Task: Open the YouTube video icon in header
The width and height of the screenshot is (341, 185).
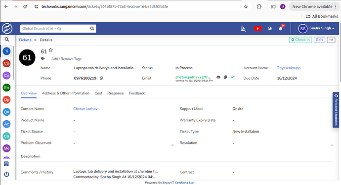Action: 257,29
